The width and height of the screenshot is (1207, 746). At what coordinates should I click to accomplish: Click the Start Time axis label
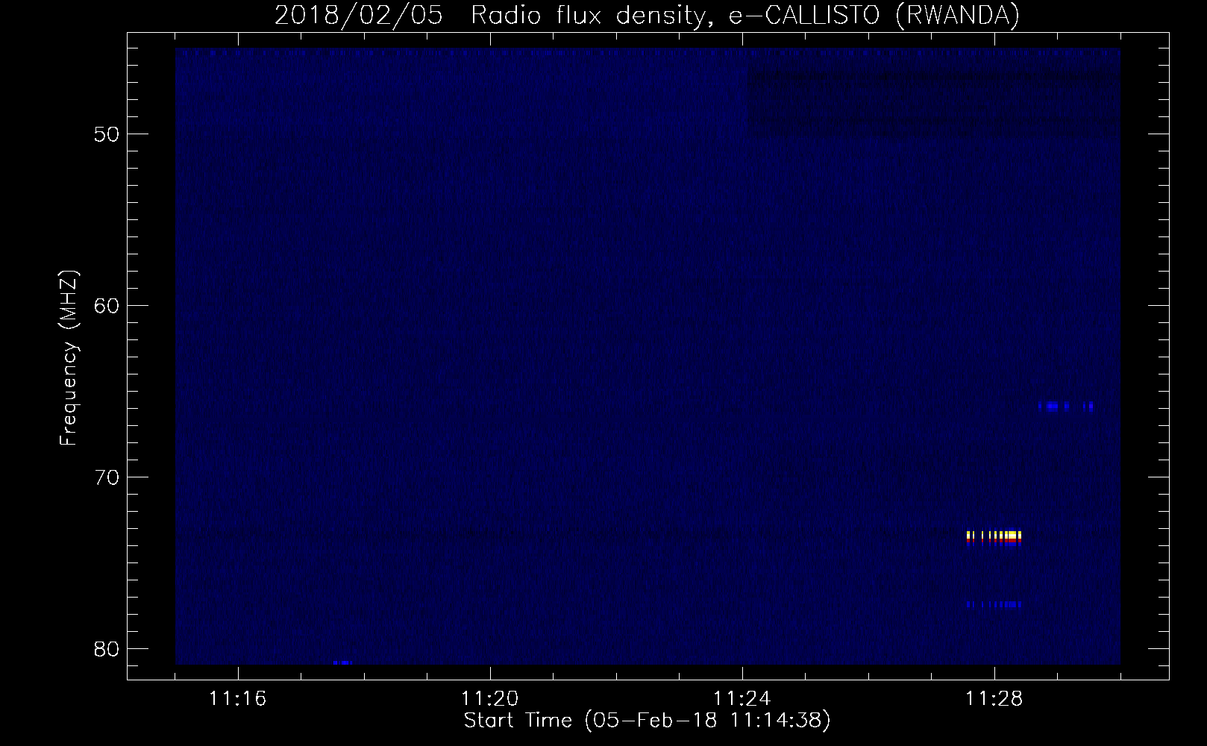[x=647, y=721]
